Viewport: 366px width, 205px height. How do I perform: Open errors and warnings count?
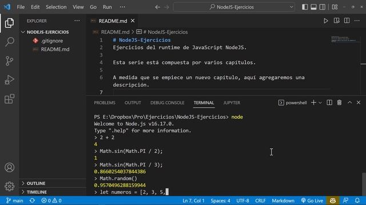[x=51, y=200]
